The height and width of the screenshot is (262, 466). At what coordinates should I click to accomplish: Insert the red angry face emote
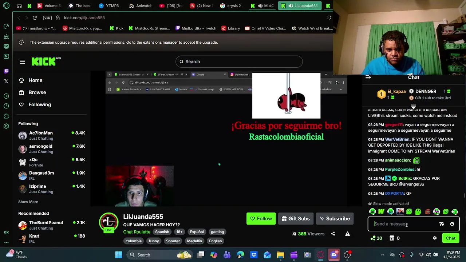click(x=427, y=211)
